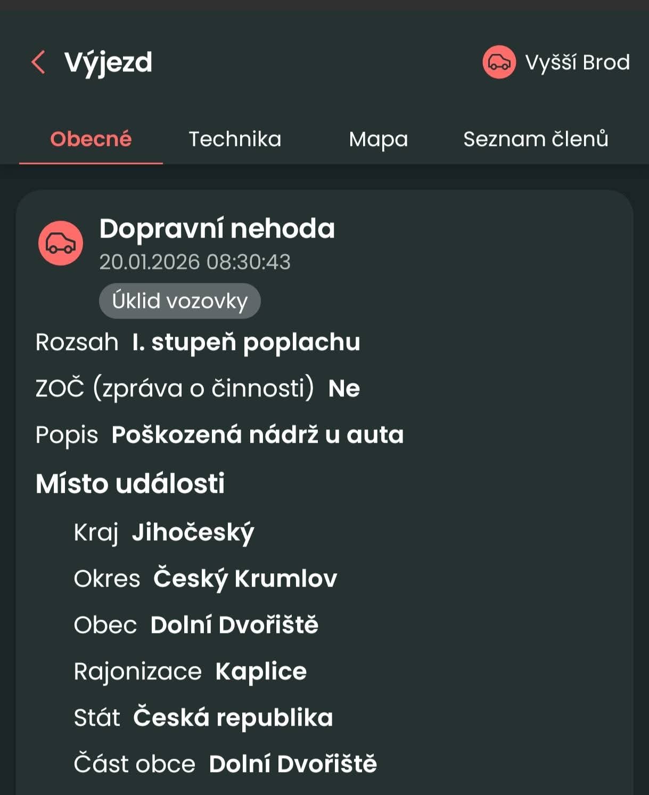The image size is (649, 795).
Task: Tap the Okres value Český Krumlov
Action: [x=245, y=579]
